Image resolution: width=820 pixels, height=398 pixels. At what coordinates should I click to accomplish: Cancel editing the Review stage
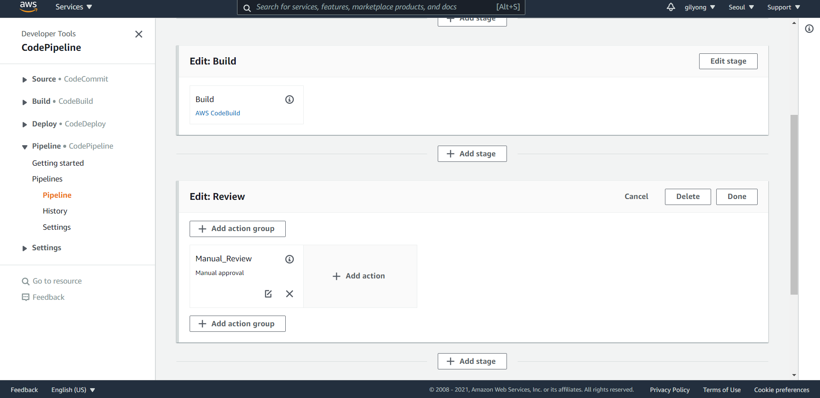(x=636, y=196)
